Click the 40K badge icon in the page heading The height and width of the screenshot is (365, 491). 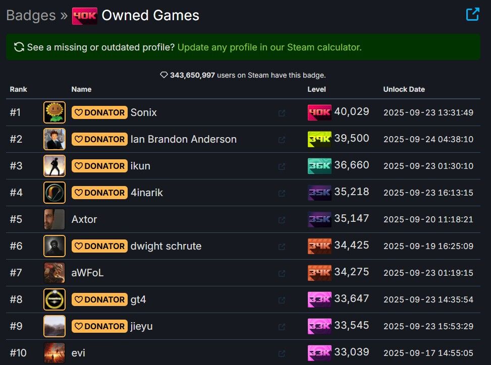[84, 16]
